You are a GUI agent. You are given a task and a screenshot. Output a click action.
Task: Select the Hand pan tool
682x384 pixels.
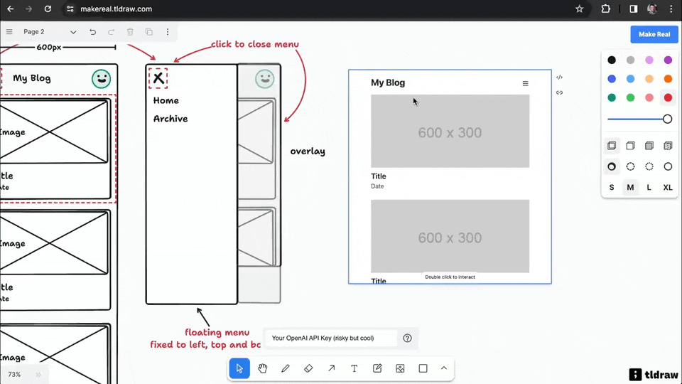pyautogui.click(x=262, y=368)
